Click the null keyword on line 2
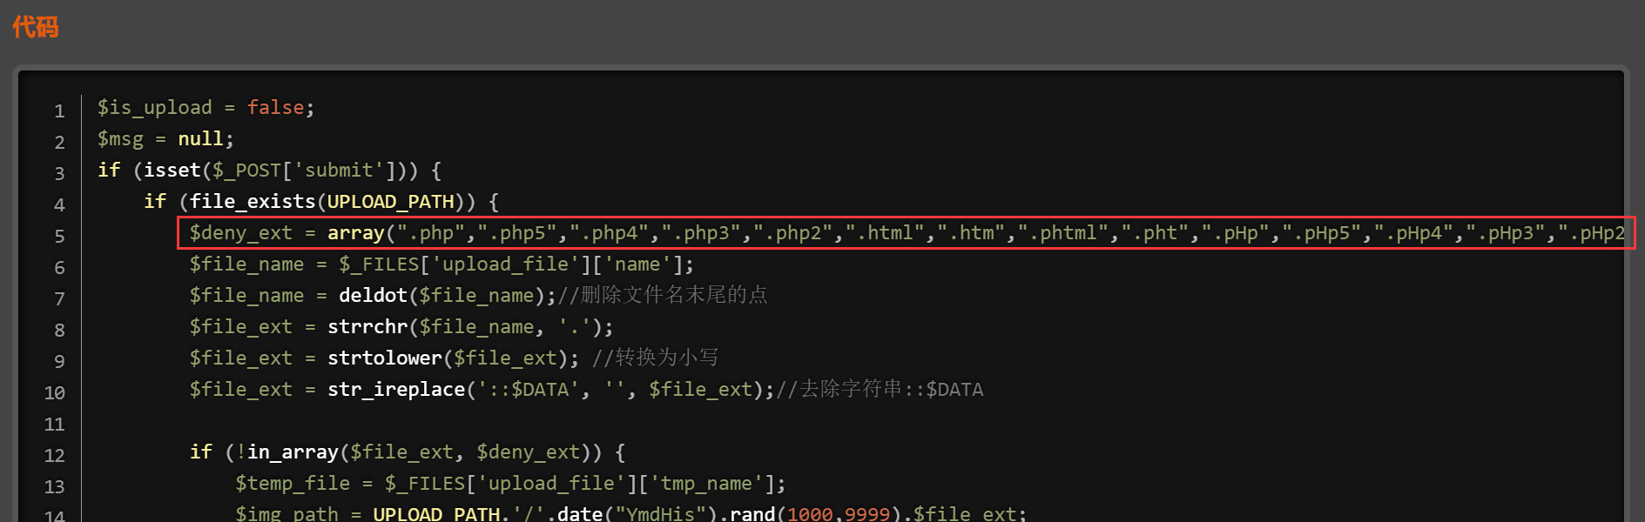 coord(200,139)
